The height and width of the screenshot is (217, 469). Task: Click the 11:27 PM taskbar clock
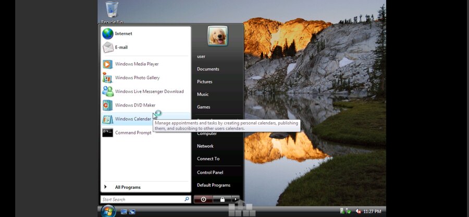tap(372, 212)
